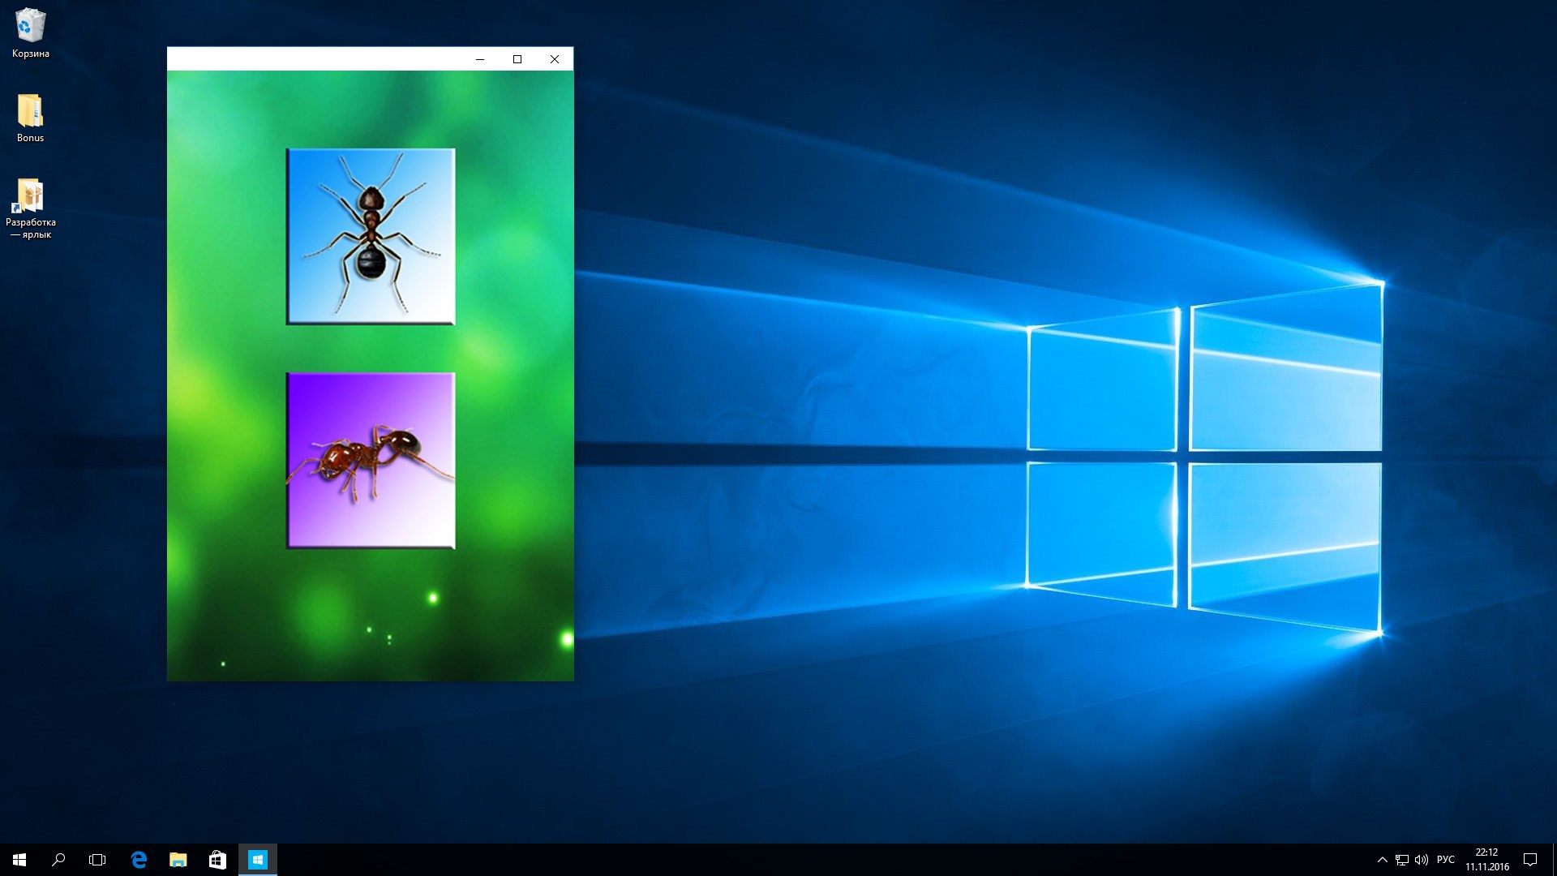Click the black ant picture tile
The image size is (1557, 876).
click(371, 236)
